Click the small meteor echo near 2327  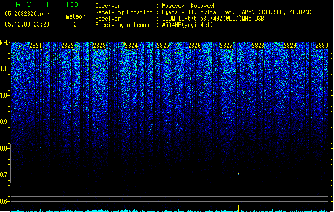coord(238,174)
